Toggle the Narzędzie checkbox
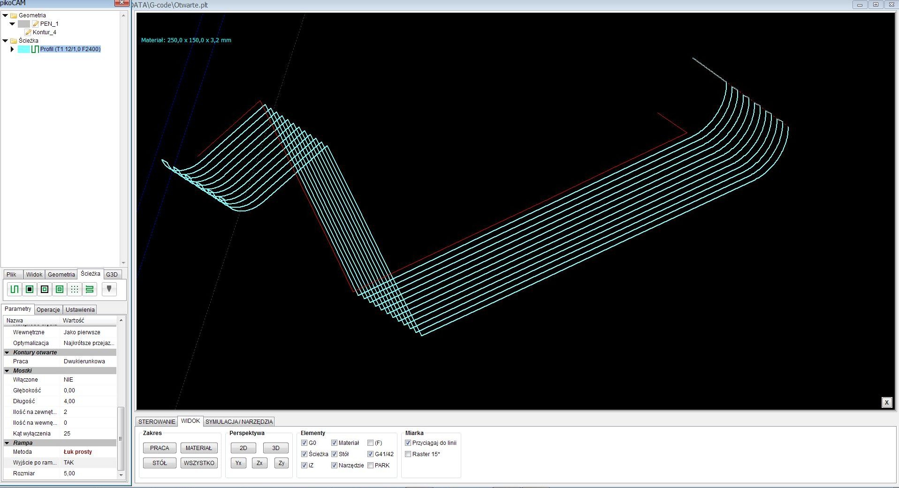 tap(334, 465)
